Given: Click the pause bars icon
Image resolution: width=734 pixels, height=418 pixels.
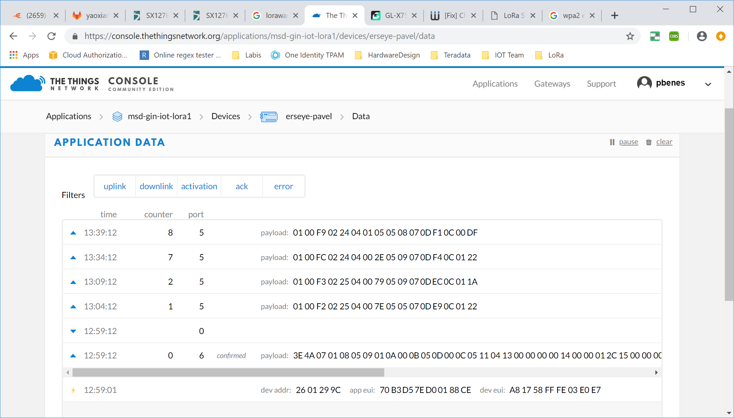Looking at the screenshot, I should pos(612,142).
